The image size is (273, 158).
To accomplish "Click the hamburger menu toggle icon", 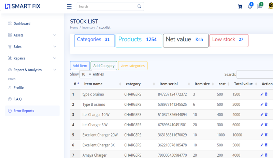I will [69, 6].
